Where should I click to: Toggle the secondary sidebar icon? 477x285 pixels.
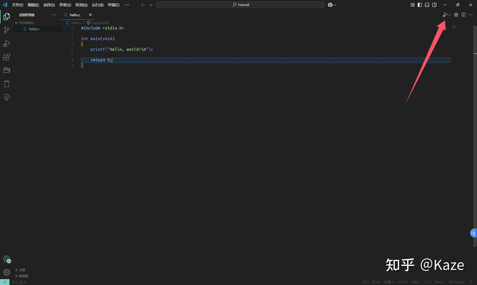434,5
